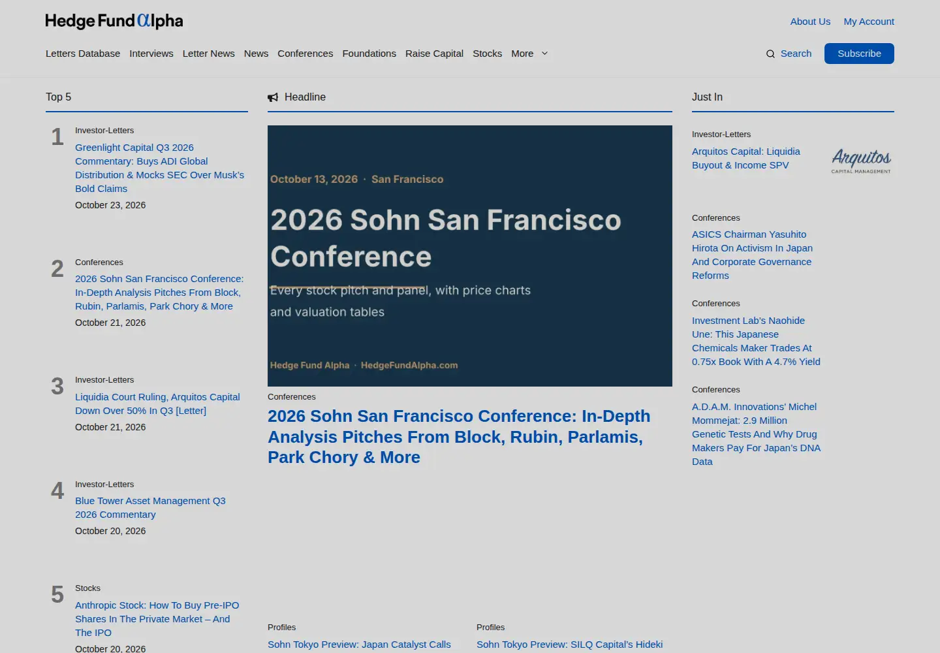Open the Conferences nav item

tap(305, 54)
